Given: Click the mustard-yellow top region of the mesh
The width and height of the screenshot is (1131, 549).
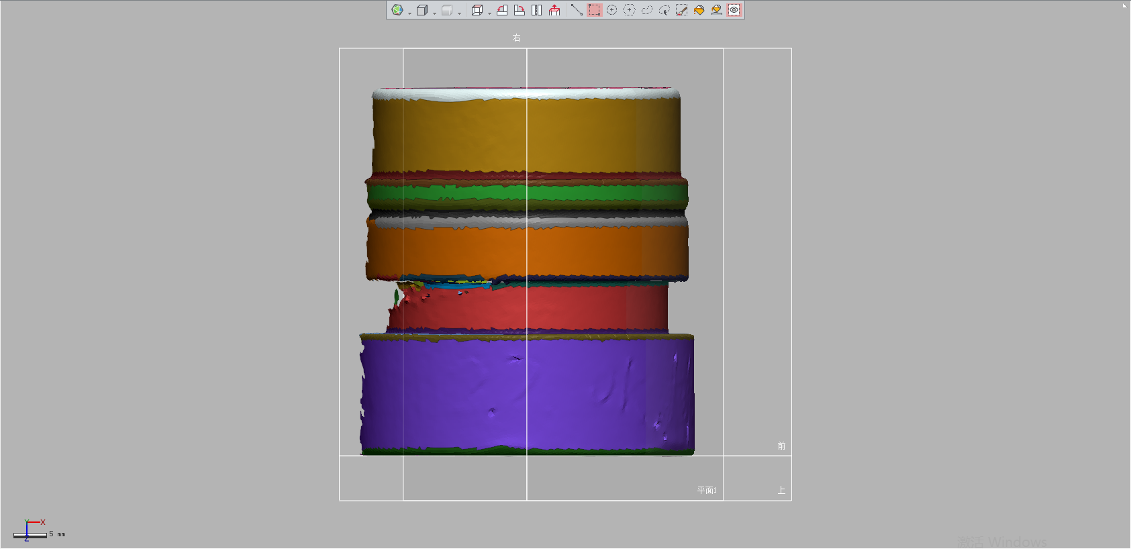Looking at the screenshot, I should coord(527,134).
